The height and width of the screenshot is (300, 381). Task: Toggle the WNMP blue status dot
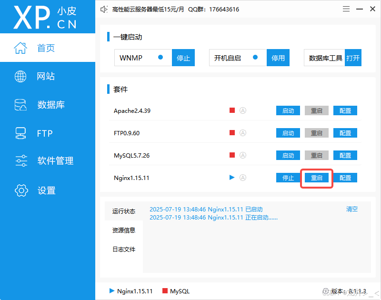160,57
